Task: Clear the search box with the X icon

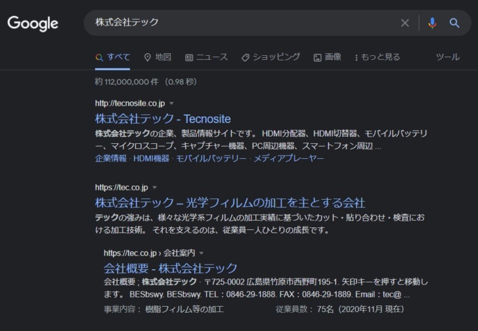Action: (x=405, y=23)
